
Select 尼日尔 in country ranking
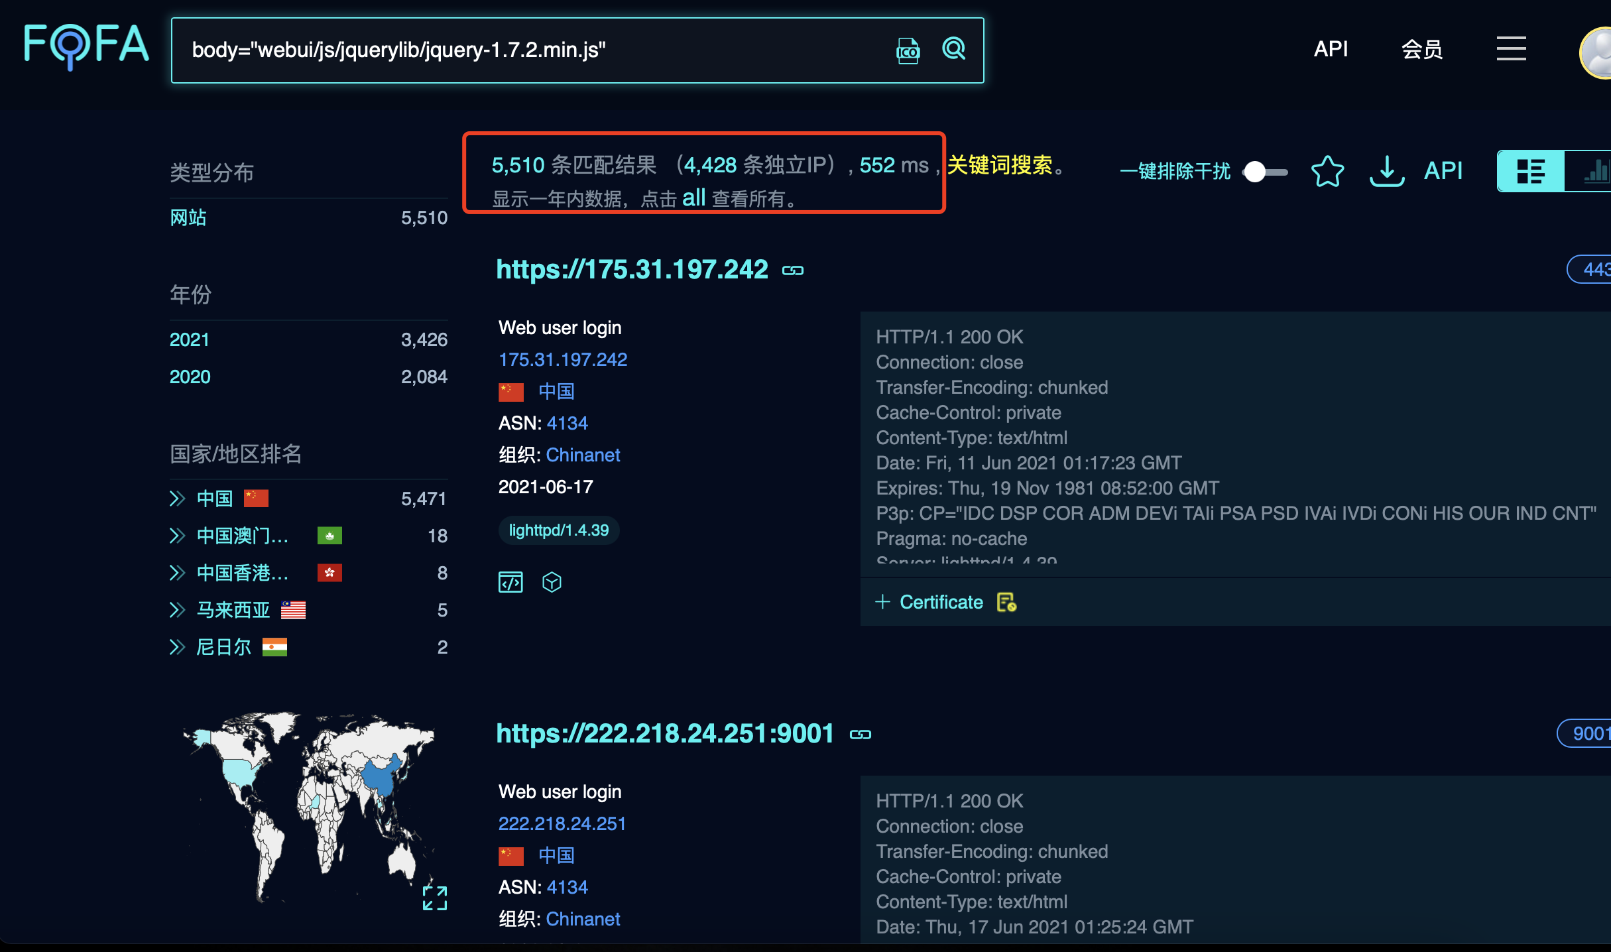coord(224,647)
